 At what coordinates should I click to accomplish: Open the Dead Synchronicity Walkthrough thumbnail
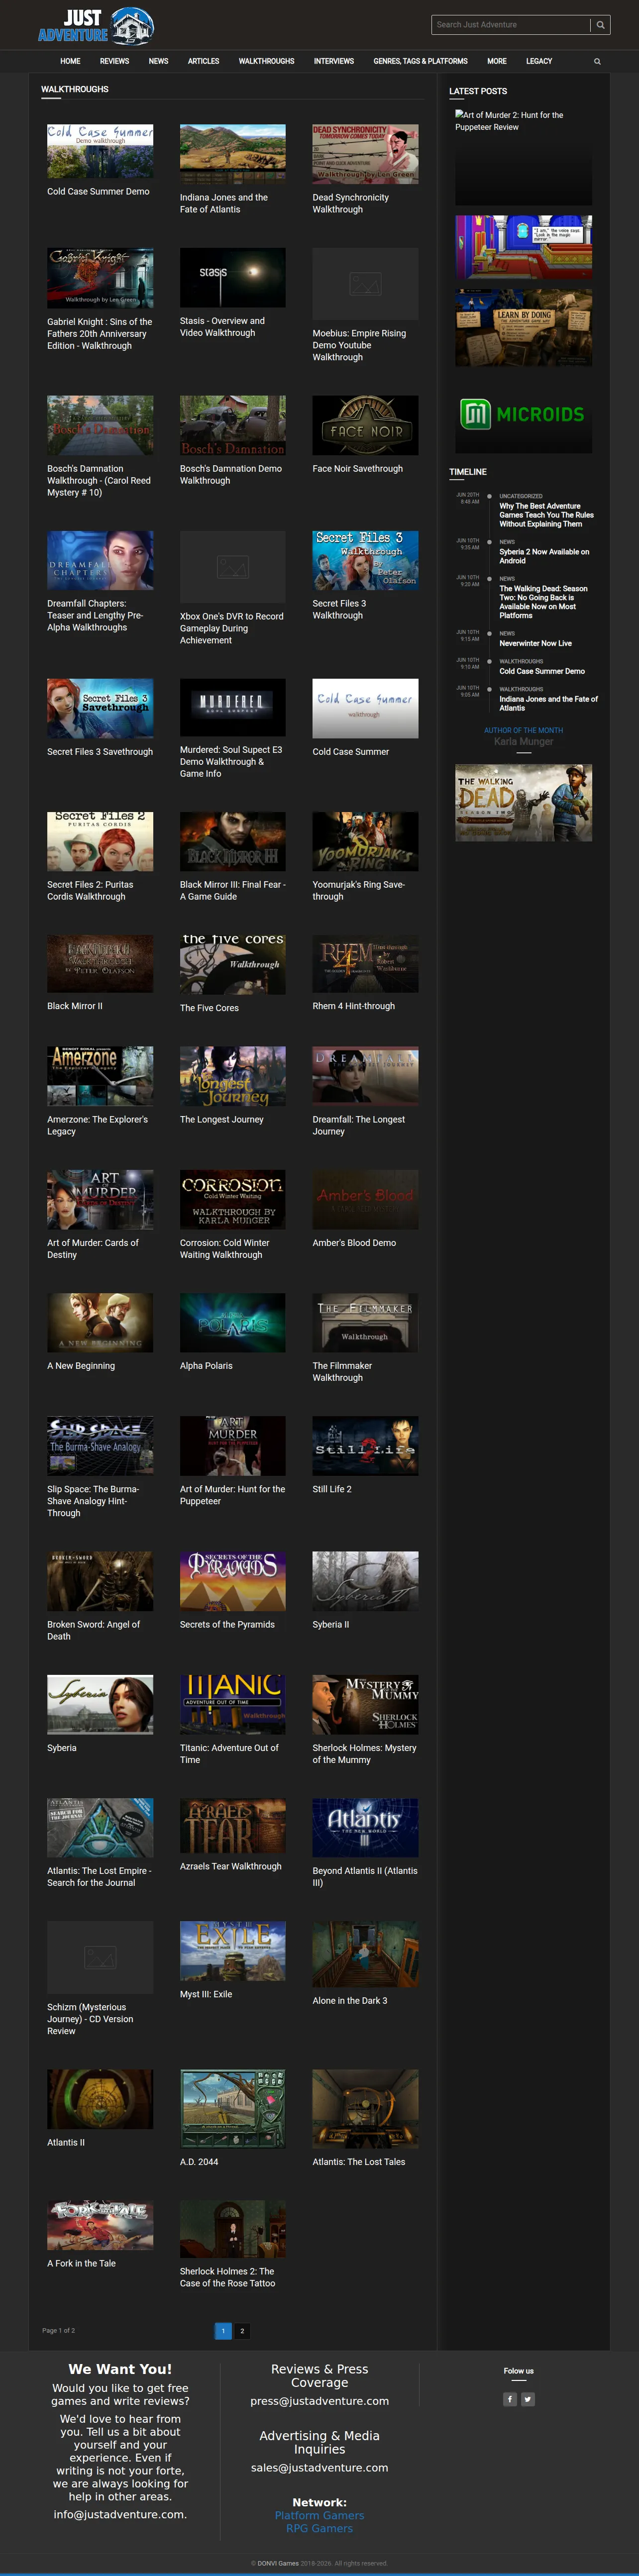pyautogui.click(x=365, y=153)
